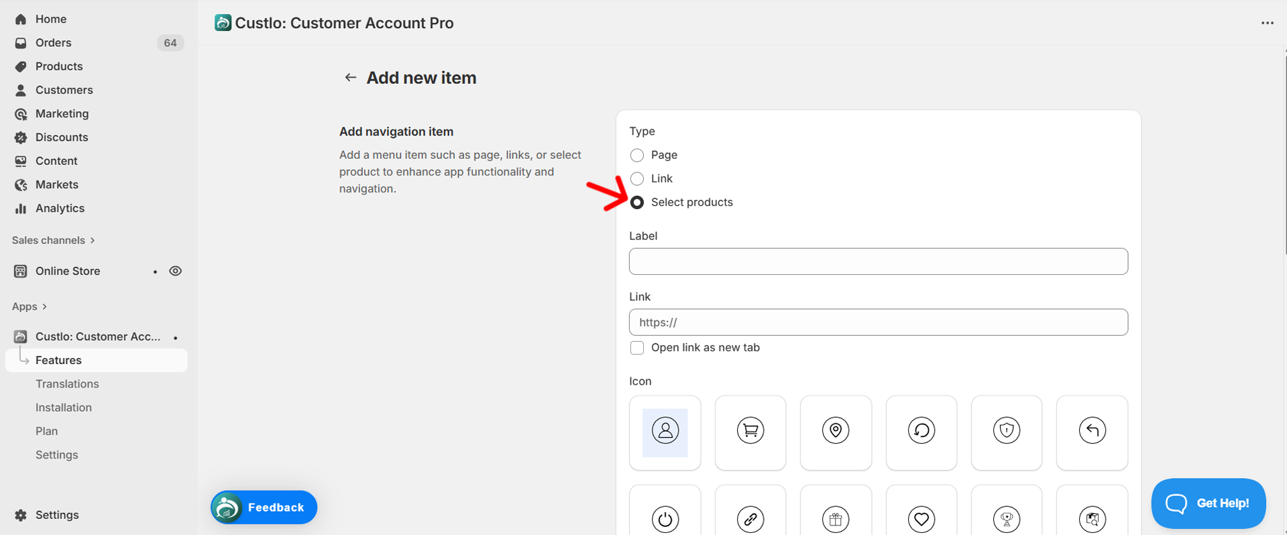Viewport: 1287px width, 535px height.
Task: Click the Products tag icon
Action: [21, 66]
